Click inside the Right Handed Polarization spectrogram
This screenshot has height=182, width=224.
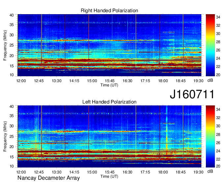point(109,45)
